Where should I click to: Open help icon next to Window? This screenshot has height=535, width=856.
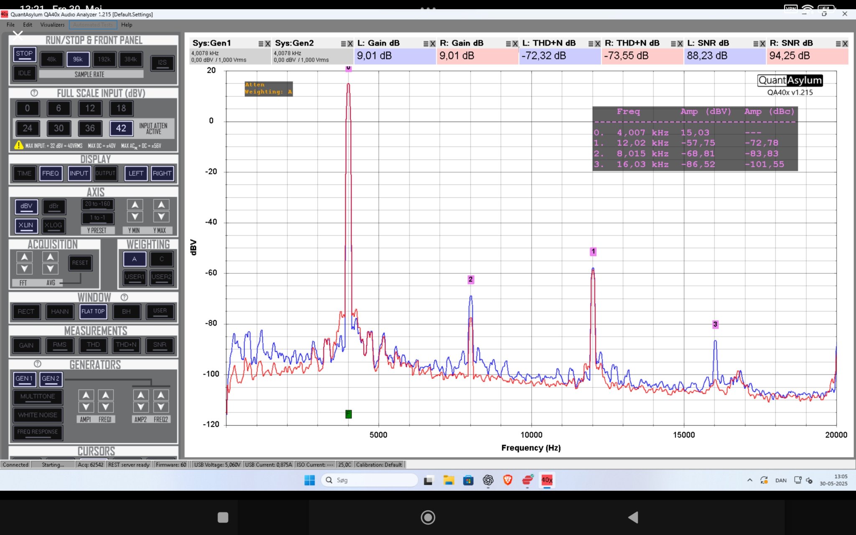tap(124, 297)
